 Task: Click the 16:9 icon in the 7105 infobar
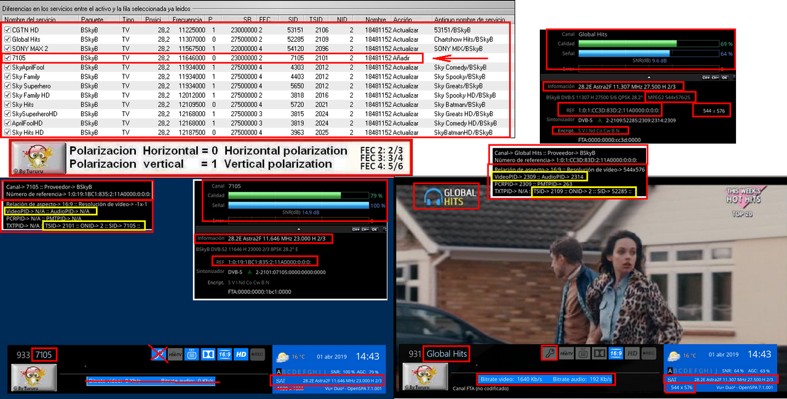pos(224,354)
